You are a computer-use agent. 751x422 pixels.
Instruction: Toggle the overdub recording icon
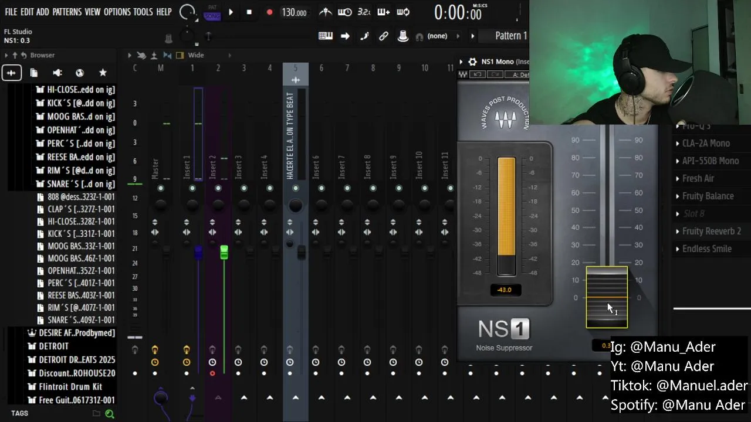click(x=383, y=12)
